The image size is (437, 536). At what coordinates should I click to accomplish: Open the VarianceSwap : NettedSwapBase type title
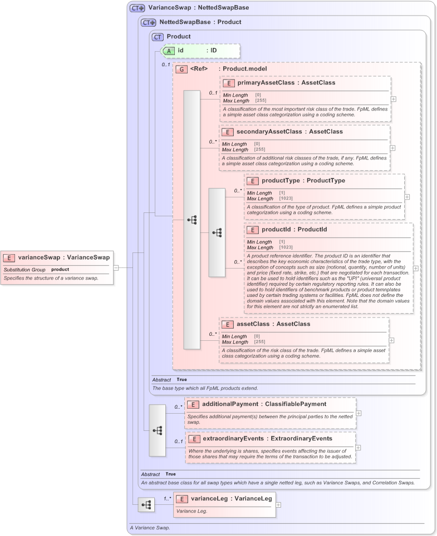(199, 8)
